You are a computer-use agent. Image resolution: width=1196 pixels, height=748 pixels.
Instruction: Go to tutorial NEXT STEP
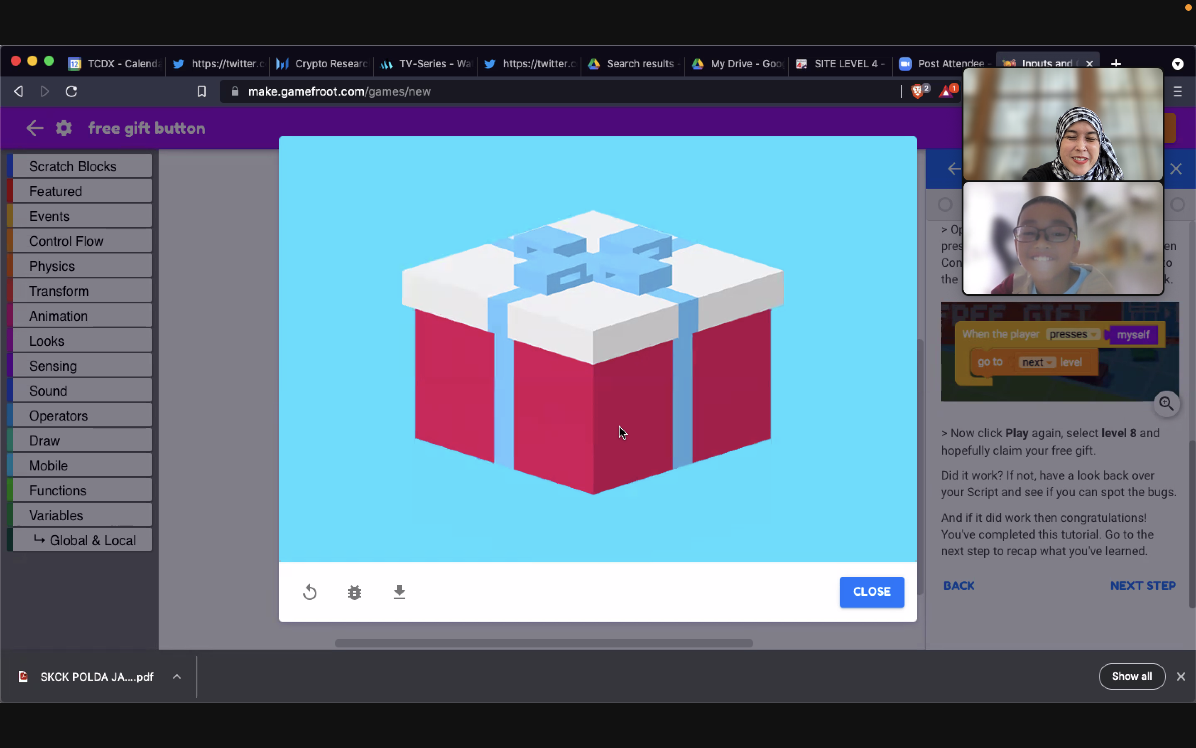pos(1142,586)
